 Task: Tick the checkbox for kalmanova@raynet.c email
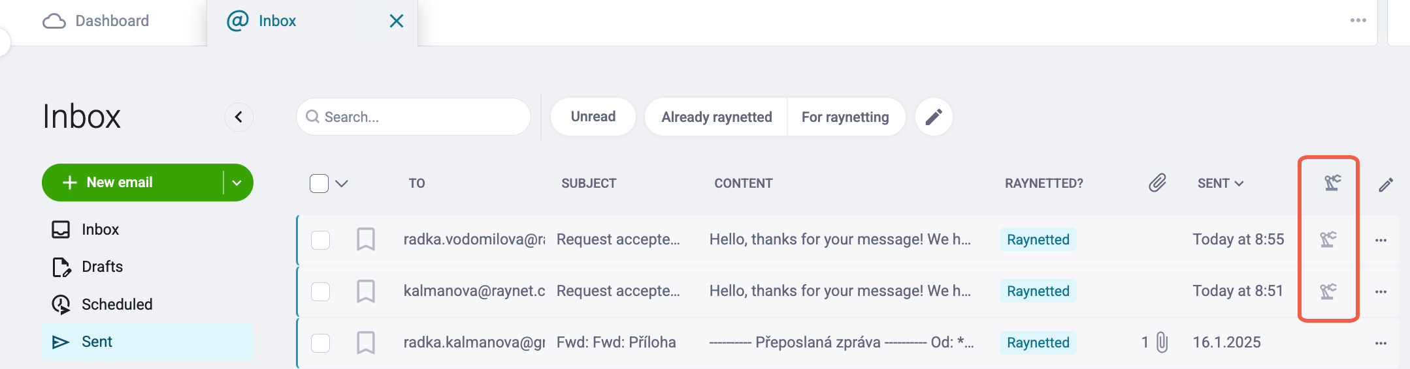320,291
